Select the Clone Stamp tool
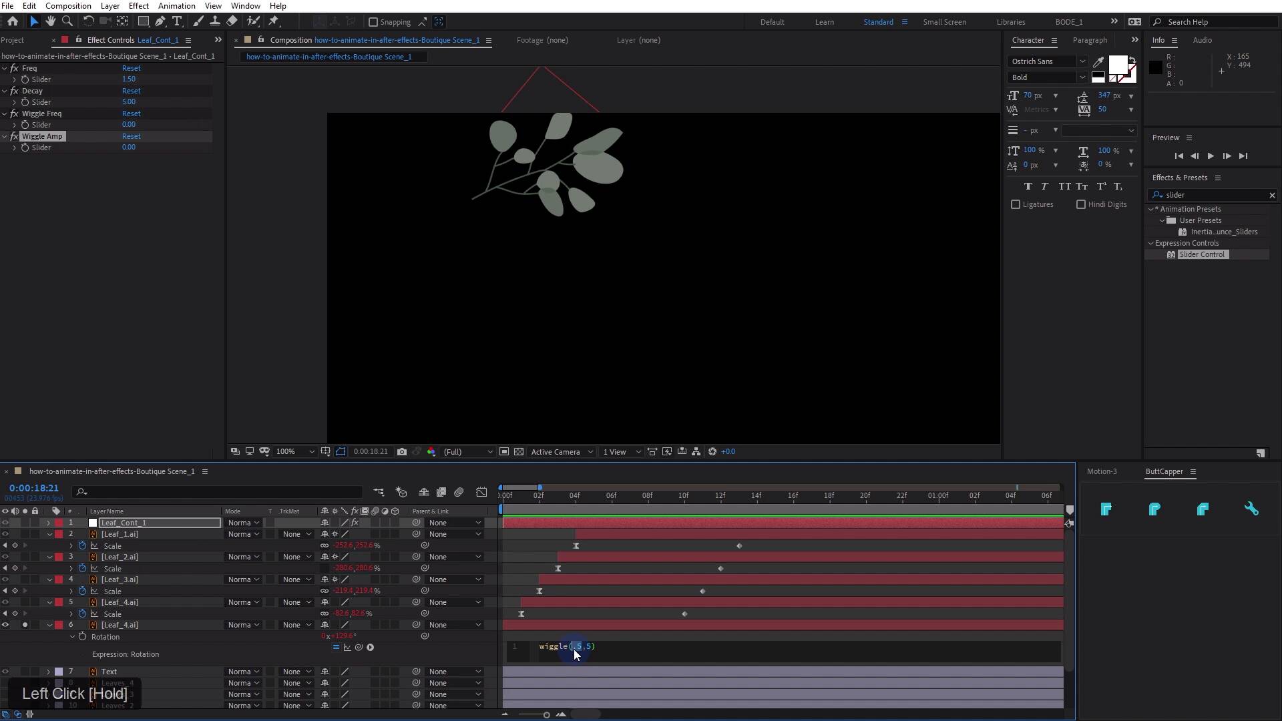This screenshot has height=721, width=1282. [215, 21]
